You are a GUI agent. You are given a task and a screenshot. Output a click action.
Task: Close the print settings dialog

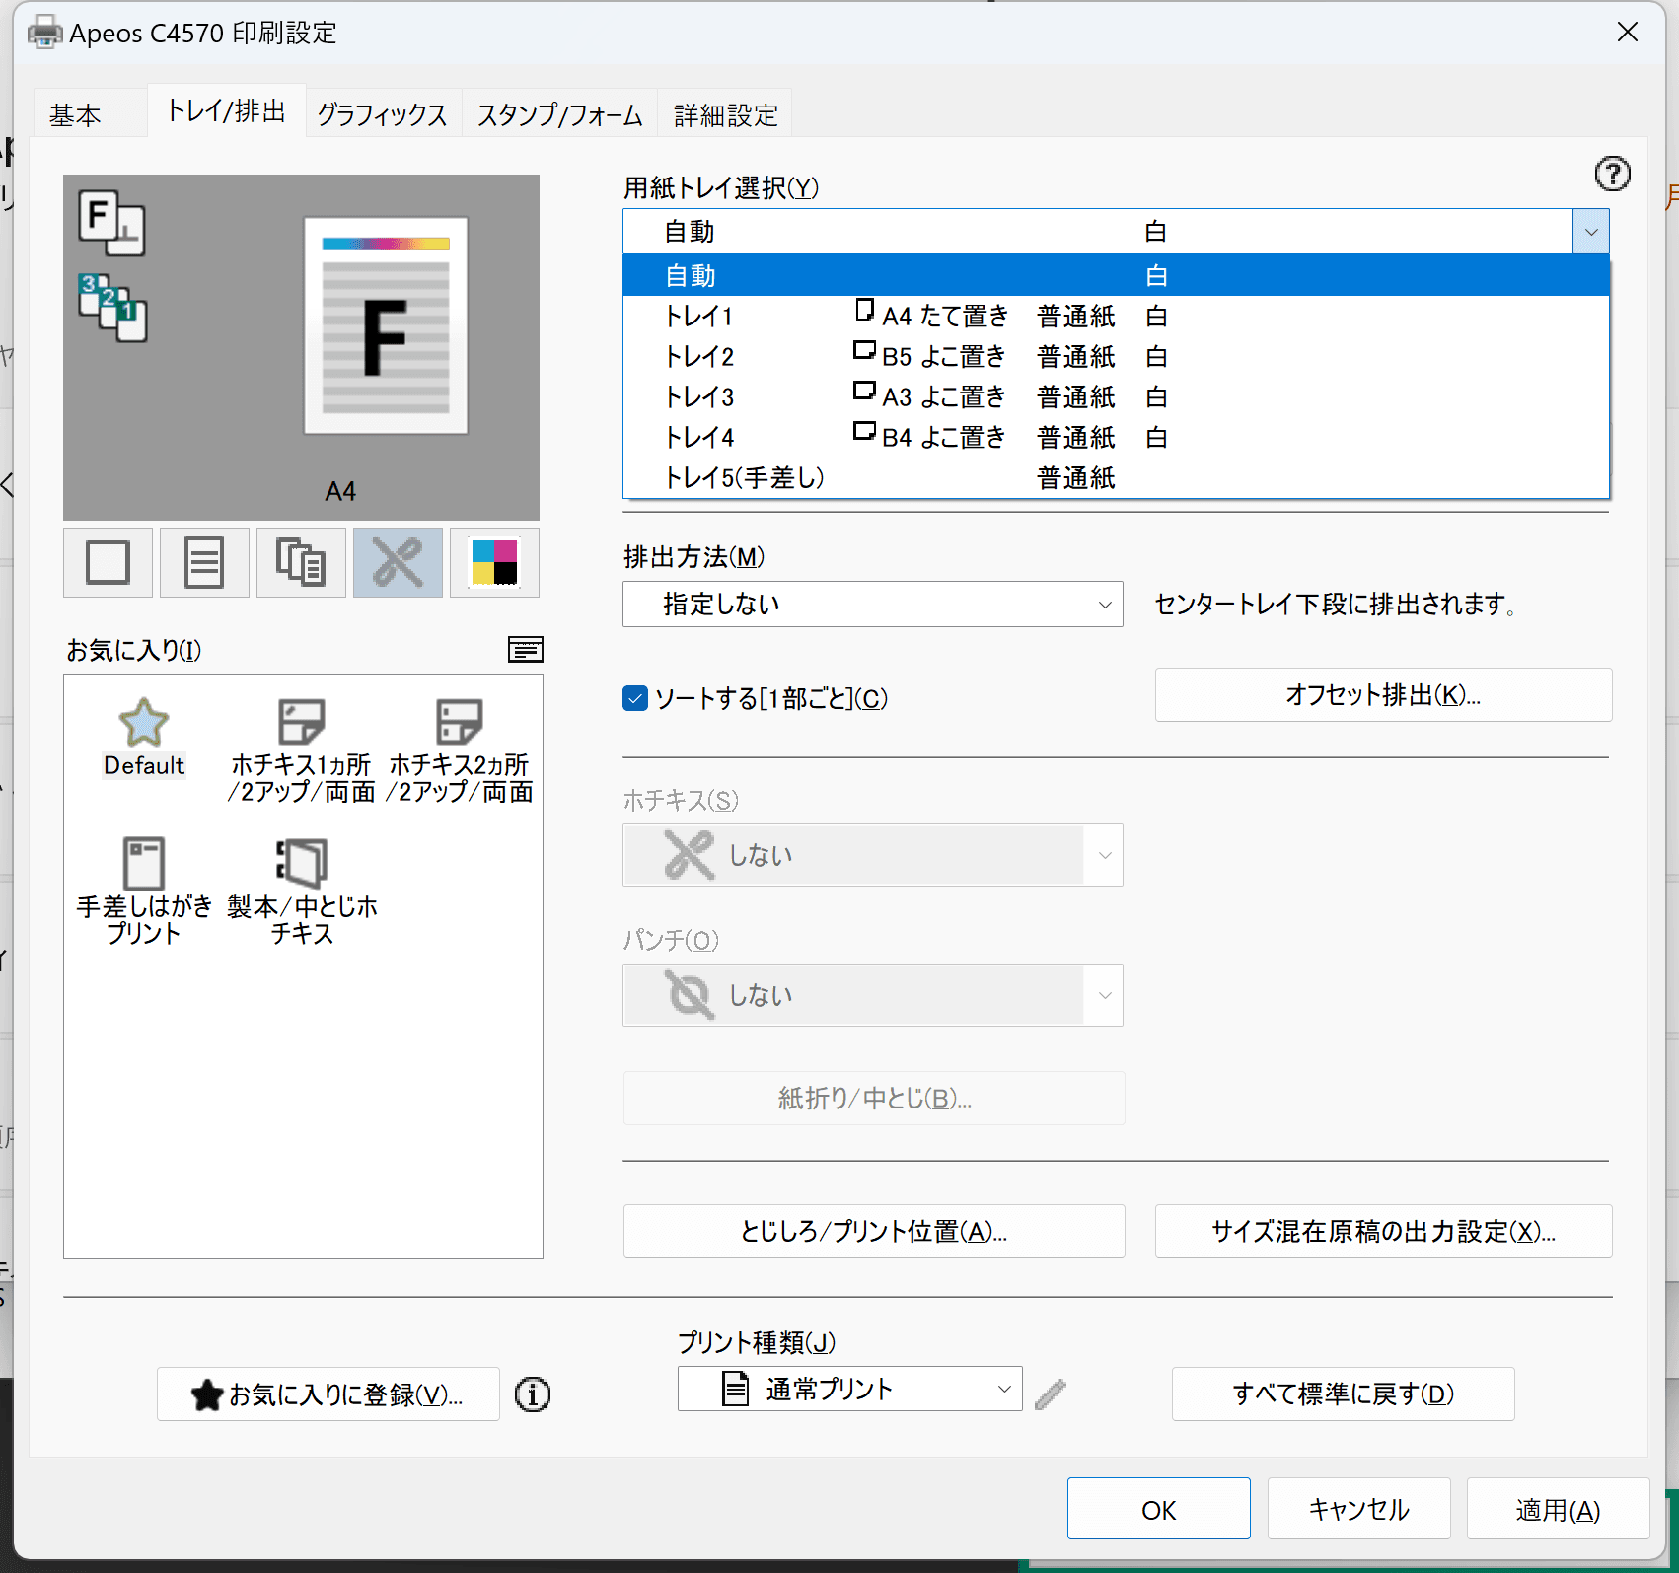click(x=1628, y=32)
